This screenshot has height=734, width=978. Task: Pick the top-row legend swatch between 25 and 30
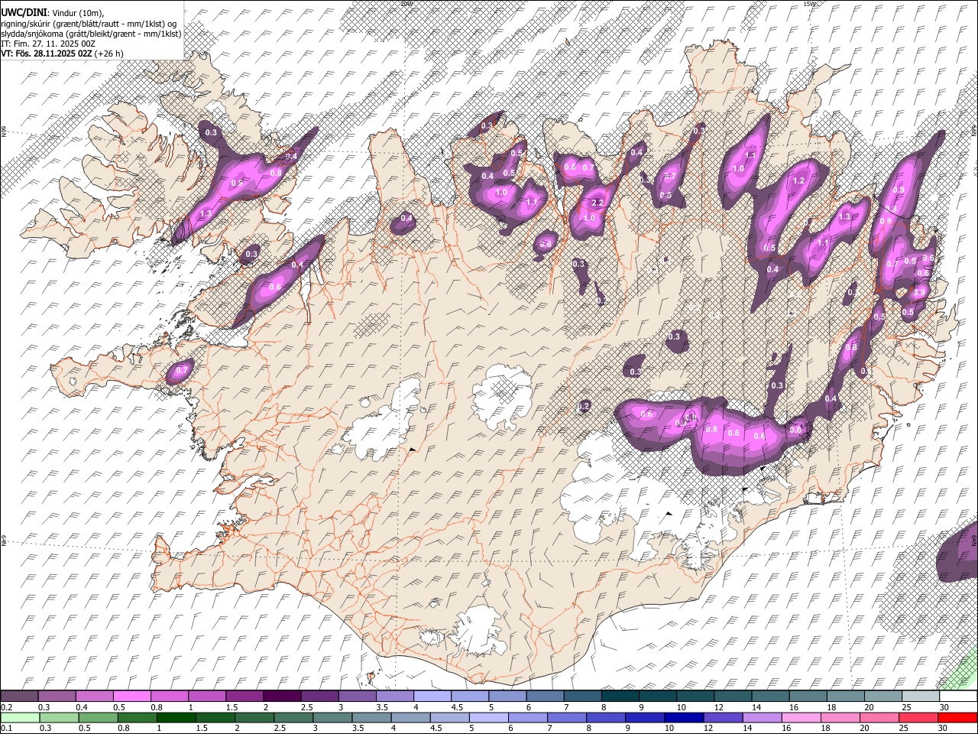(921, 697)
